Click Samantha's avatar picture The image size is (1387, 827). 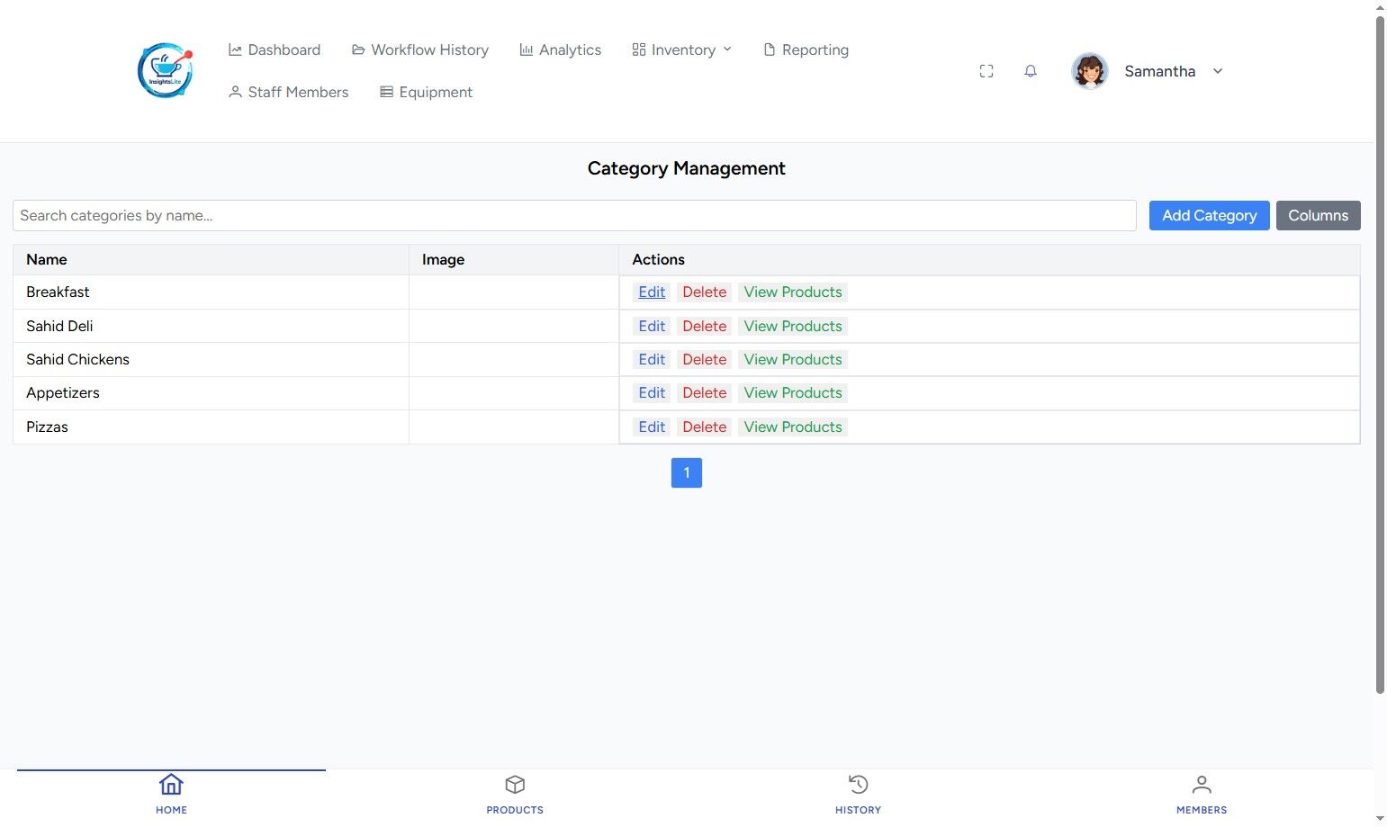tap(1089, 71)
